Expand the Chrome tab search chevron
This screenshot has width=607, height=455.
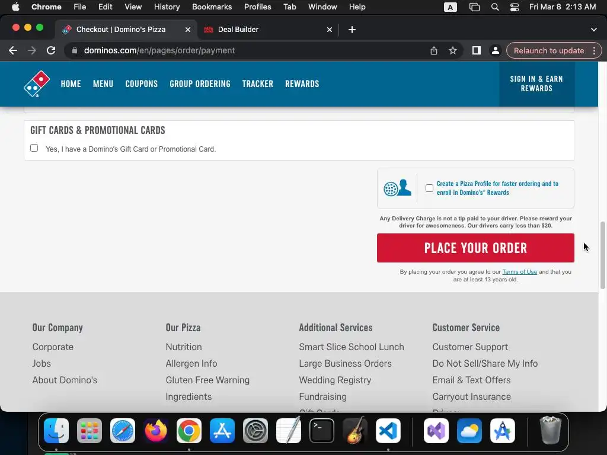tap(594, 30)
